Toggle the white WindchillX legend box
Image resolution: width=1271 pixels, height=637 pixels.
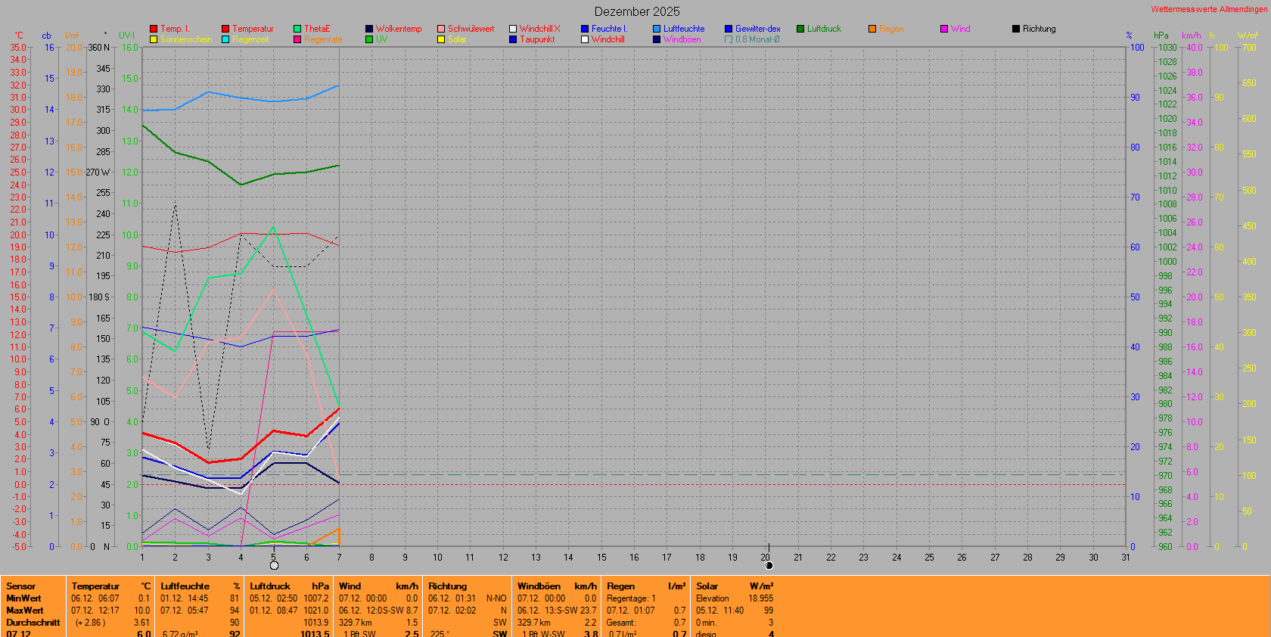[x=513, y=29]
